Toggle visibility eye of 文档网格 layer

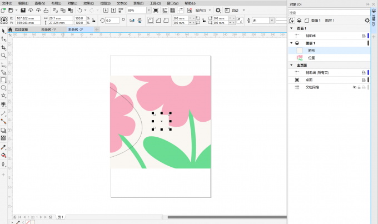click(354, 87)
